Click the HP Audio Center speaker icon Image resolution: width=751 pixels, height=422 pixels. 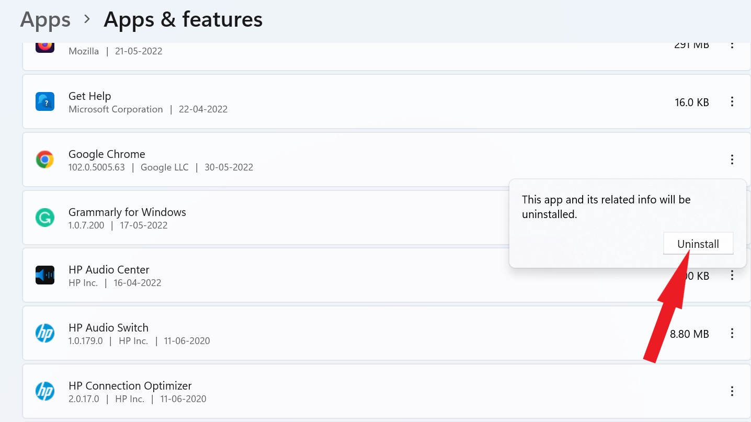[x=45, y=276]
